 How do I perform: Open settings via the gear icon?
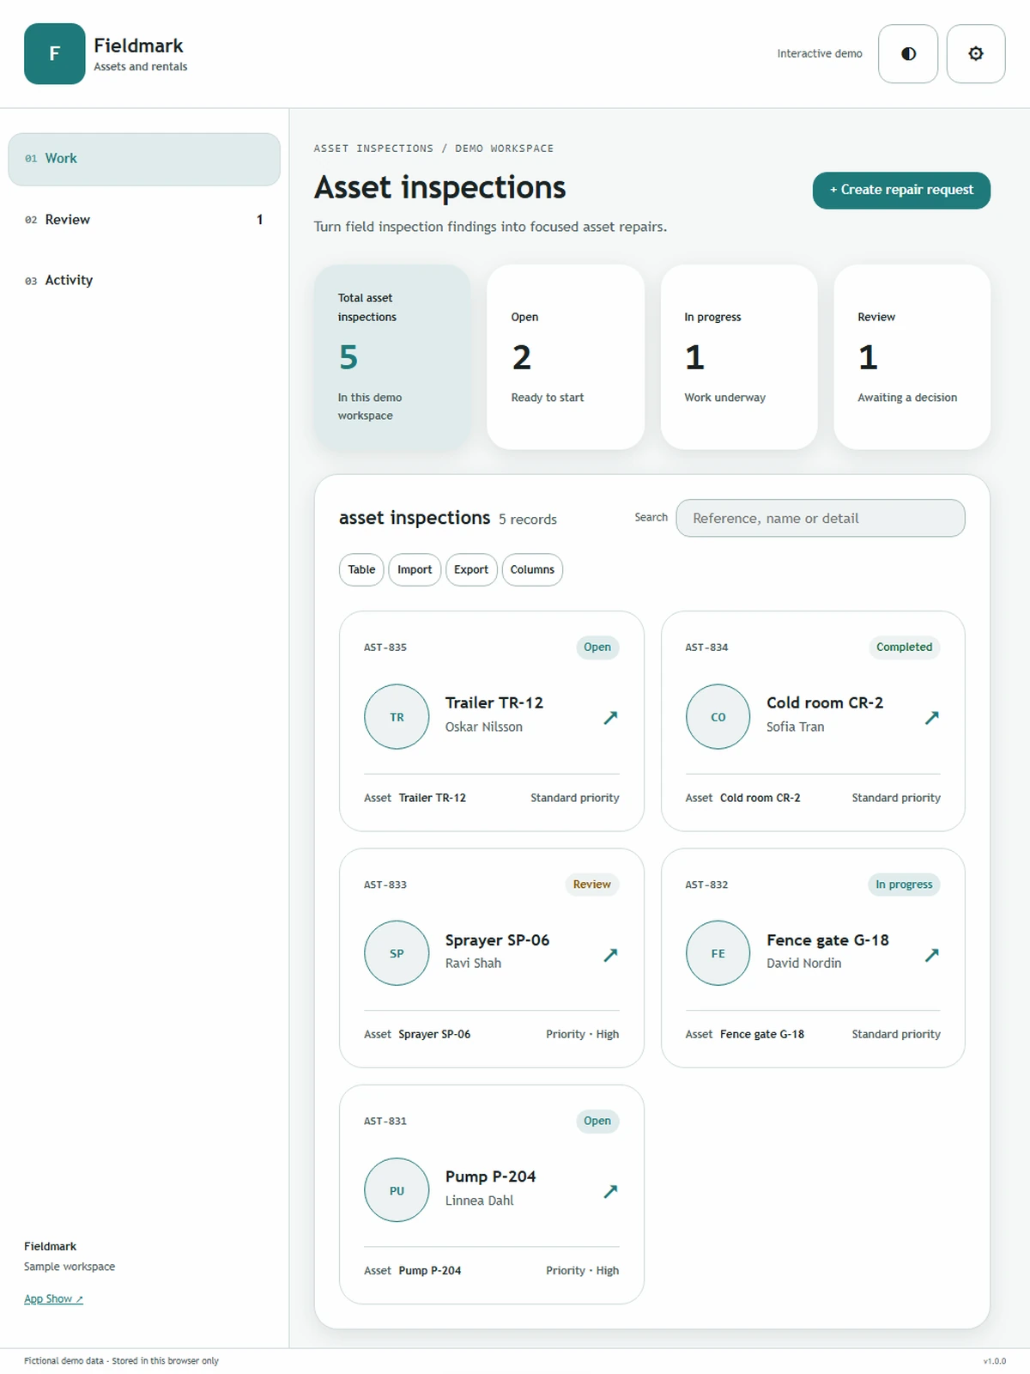(976, 53)
